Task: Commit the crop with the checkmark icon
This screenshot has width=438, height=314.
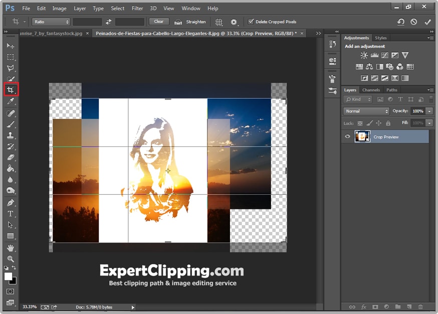Action: pos(427,22)
